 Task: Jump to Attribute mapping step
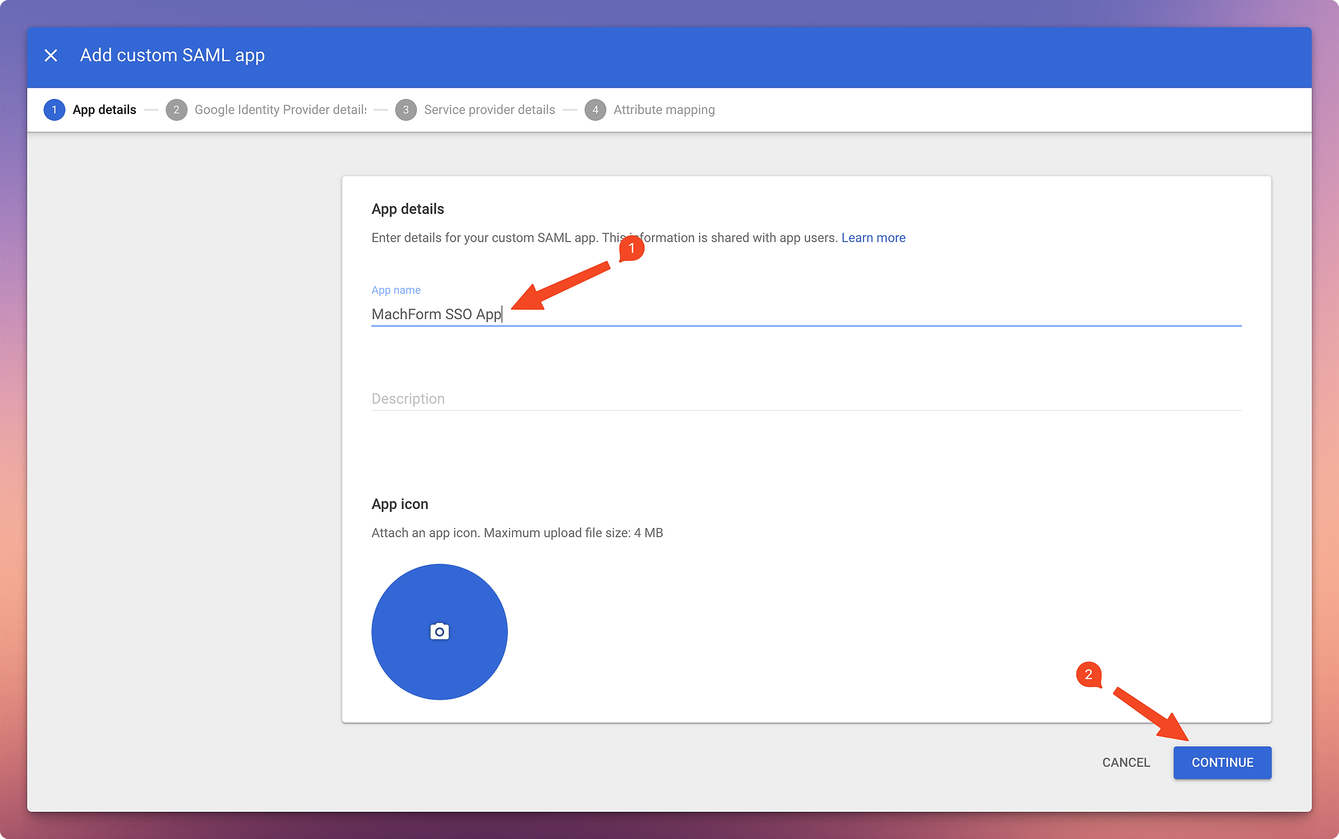click(664, 110)
